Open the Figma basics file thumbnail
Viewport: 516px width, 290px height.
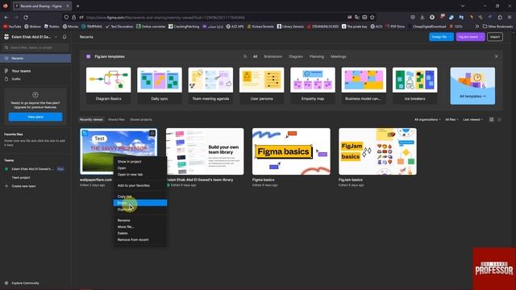click(x=291, y=151)
